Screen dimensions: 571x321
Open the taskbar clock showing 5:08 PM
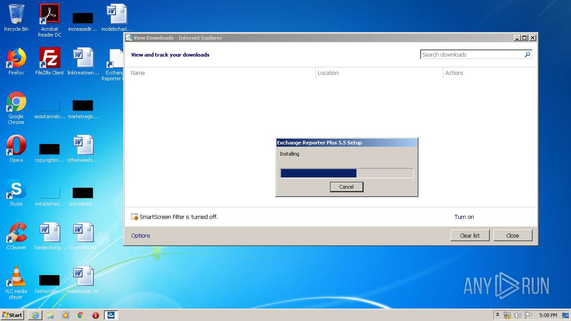(x=548, y=315)
